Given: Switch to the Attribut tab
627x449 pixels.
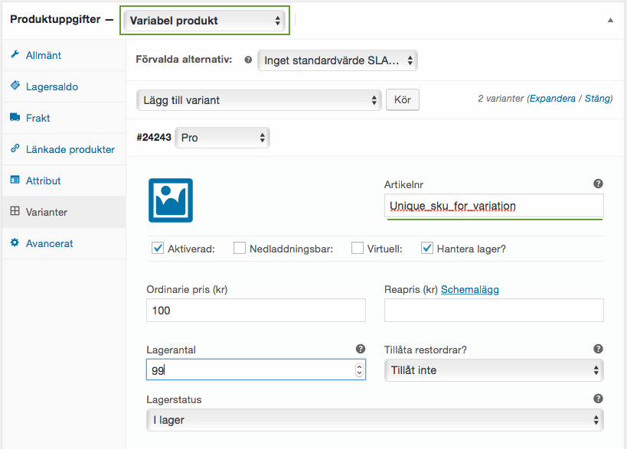Looking at the screenshot, I should pos(43,181).
